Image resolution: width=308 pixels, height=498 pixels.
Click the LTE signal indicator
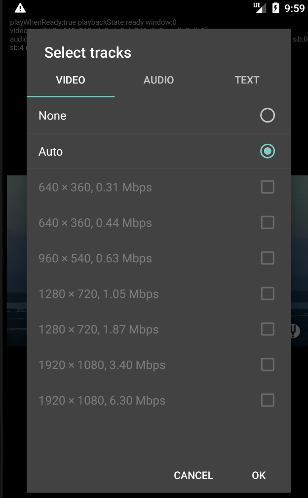pos(259,8)
